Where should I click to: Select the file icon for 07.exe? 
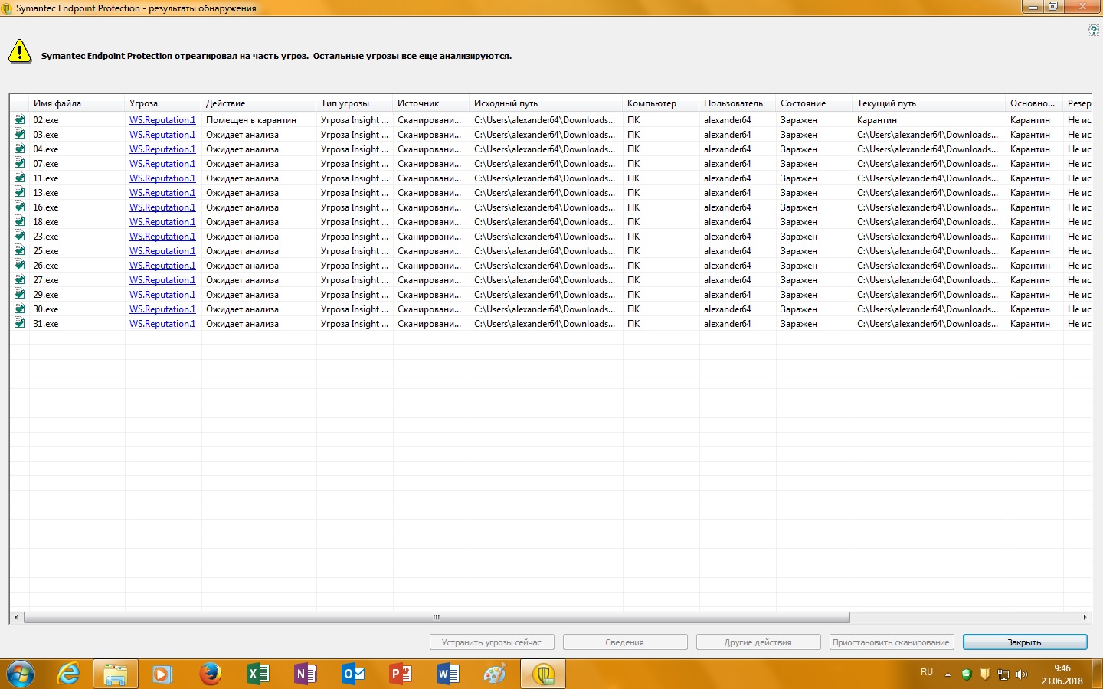tap(19, 163)
